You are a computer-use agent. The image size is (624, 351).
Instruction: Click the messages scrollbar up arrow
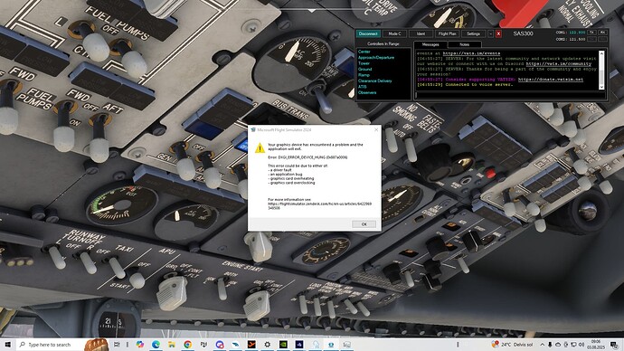[601, 53]
